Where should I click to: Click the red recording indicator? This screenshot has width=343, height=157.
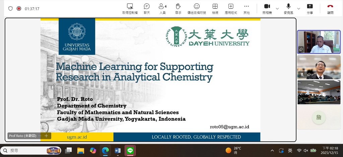pos(19,9)
